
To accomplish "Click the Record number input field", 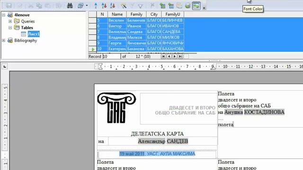I will click(111, 57).
